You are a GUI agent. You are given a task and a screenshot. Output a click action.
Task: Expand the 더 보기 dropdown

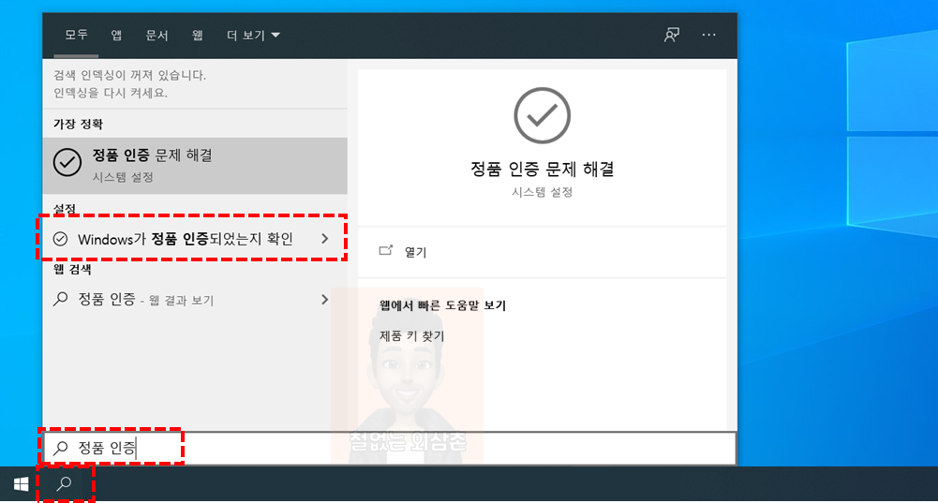tap(253, 36)
